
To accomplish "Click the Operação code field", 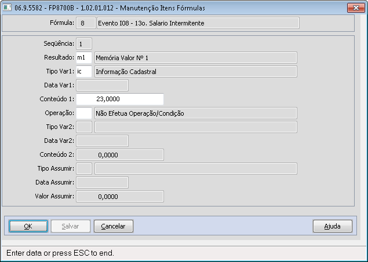I will [x=84, y=113].
